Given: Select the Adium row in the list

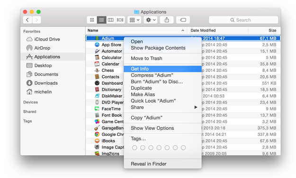Looking at the screenshot, I should (x=183, y=38).
